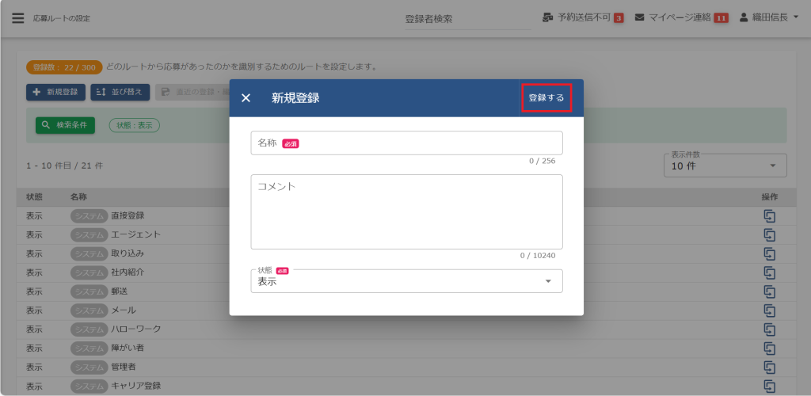Expand the 状態 dropdown in dialog
811x396 pixels.
click(406, 281)
